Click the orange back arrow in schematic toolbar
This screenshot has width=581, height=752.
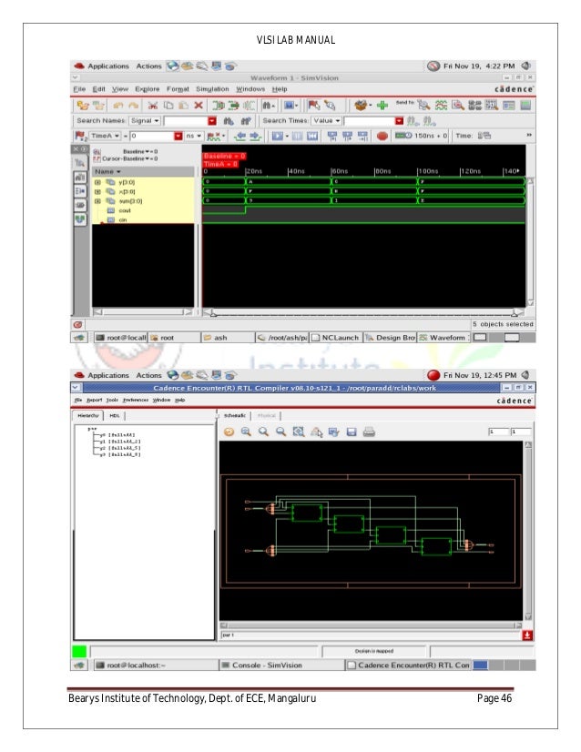(229, 432)
